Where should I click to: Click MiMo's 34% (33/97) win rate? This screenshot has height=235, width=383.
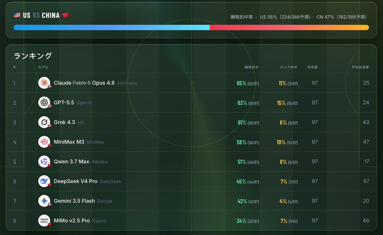coord(248,221)
